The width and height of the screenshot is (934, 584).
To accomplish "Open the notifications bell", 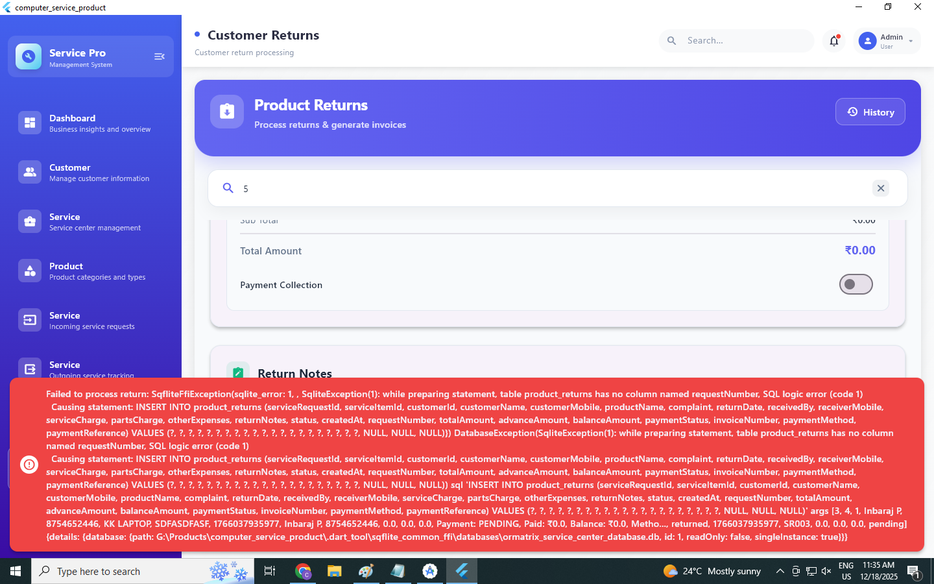I will point(834,41).
